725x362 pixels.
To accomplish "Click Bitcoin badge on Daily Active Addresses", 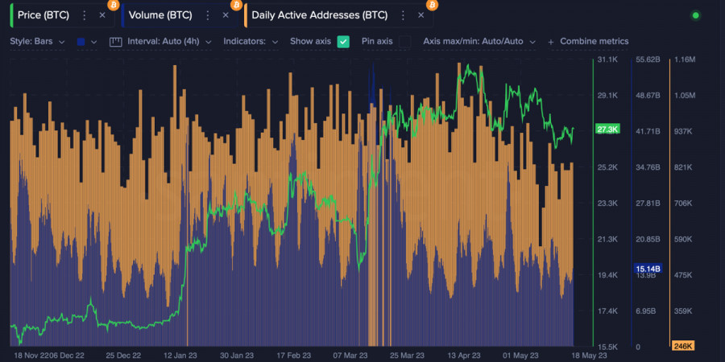I will [433, 5].
